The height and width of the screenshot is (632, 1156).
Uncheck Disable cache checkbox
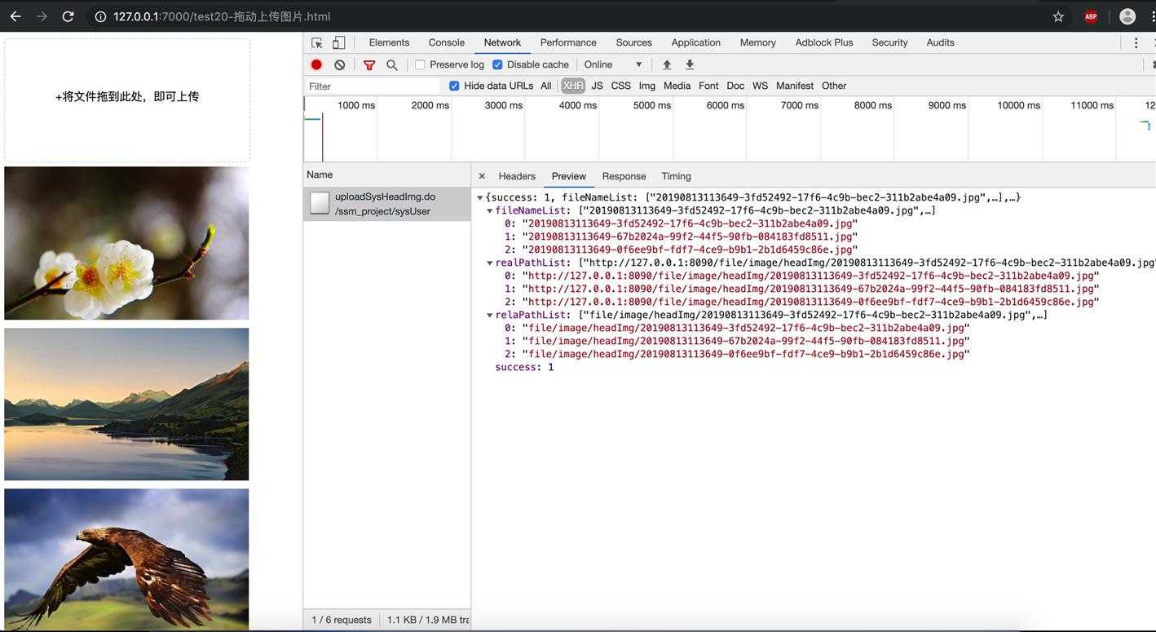(x=497, y=64)
